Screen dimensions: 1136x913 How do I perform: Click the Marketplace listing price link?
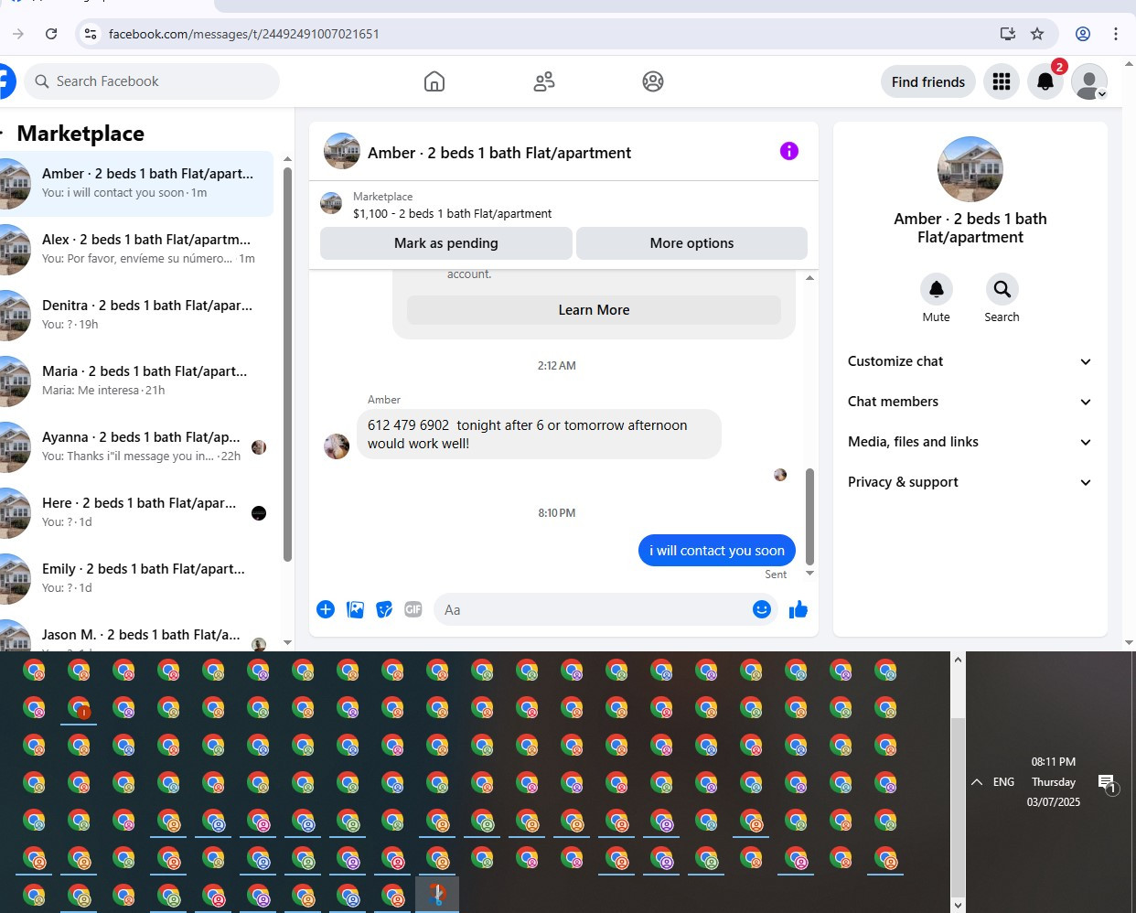[x=452, y=213]
